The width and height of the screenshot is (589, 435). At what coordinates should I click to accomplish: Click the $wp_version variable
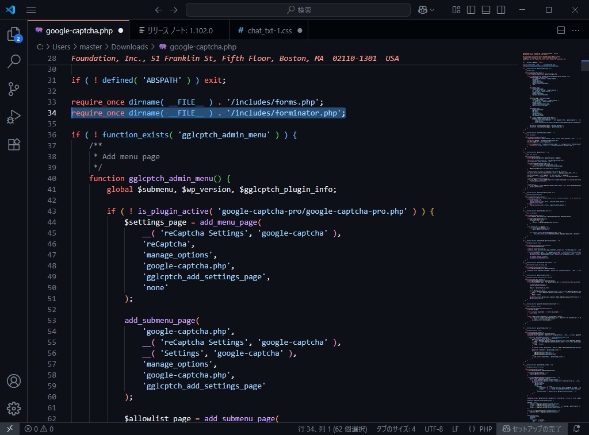[206, 189]
